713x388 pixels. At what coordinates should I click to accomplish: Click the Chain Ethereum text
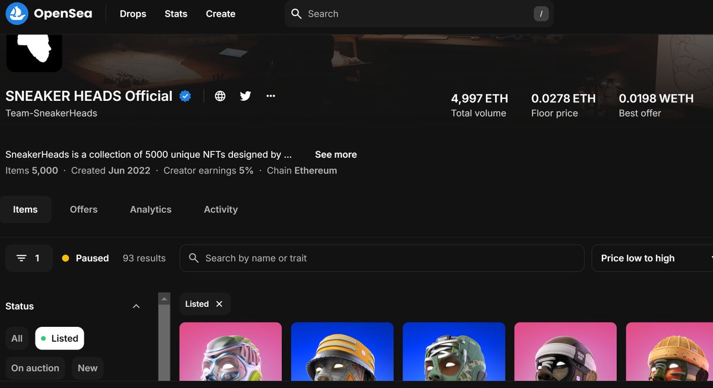(302, 170)
